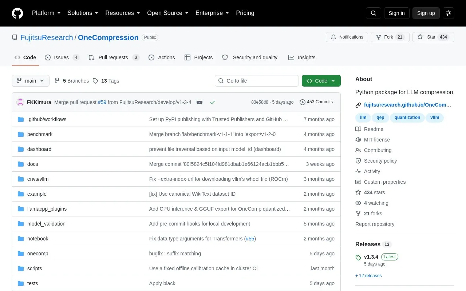Open the 453 Commits history
The image size is (466, 291).
coord(316,102)
